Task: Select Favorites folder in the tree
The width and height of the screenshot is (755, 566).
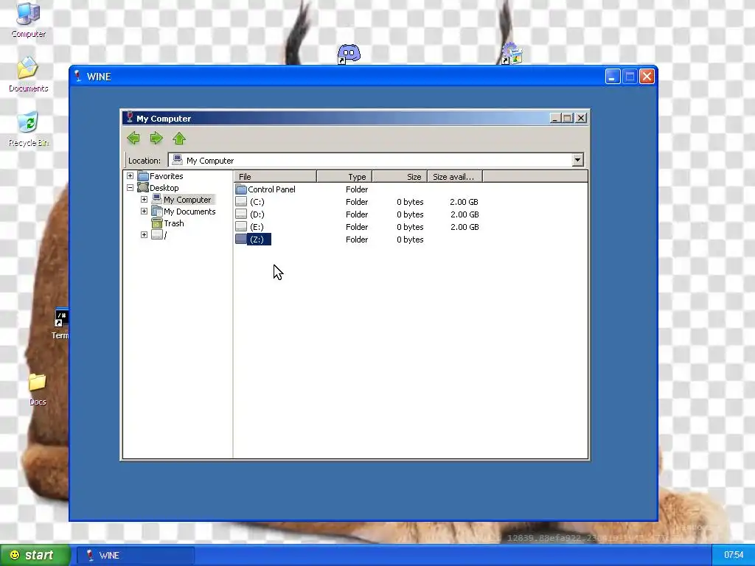Action: click(166, 176)
